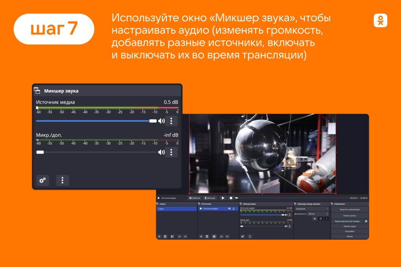Image resolution: width=401 pixels, height=267 pixels.
Task: Toggle the Режим студии button
Action: coord(350,226)
